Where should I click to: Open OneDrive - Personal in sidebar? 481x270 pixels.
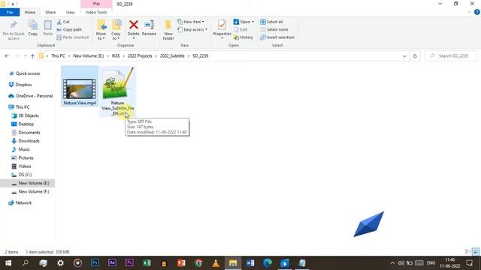click(x=31, y=96)
